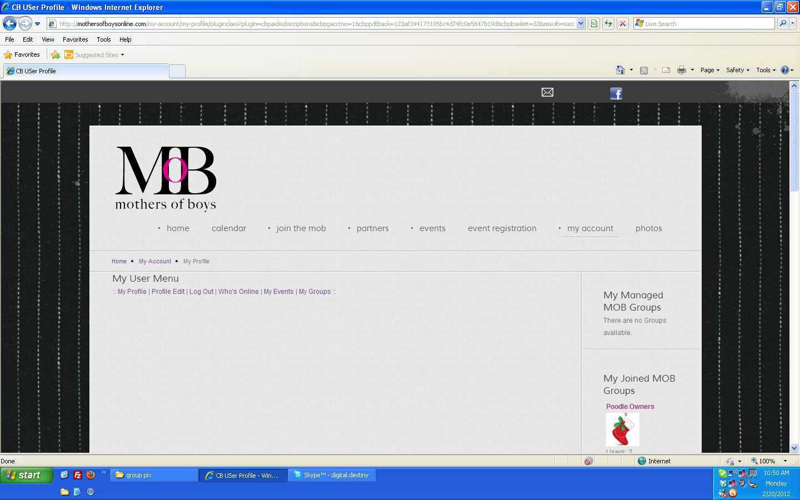800x500 pixels.
Task: Click the Read Mail icon
Action: (x=666, y=70)
